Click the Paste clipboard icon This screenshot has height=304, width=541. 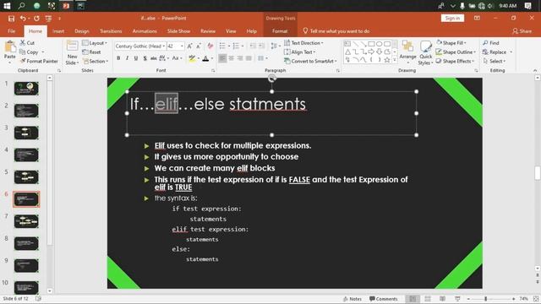click(x=10, y=47)
